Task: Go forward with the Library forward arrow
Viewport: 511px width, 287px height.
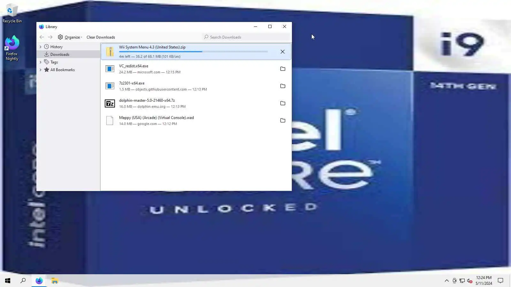Action: pos(50,37)
